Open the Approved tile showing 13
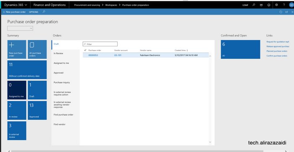This screenshot has height=152, width=294. (x=37, y=110)
